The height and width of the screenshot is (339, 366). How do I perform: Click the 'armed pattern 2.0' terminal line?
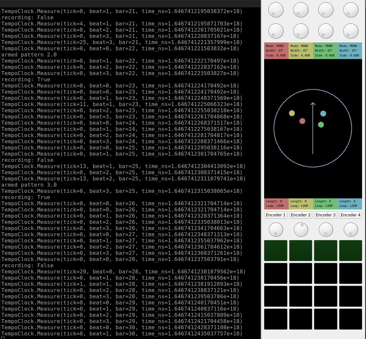tap(29, 54)
